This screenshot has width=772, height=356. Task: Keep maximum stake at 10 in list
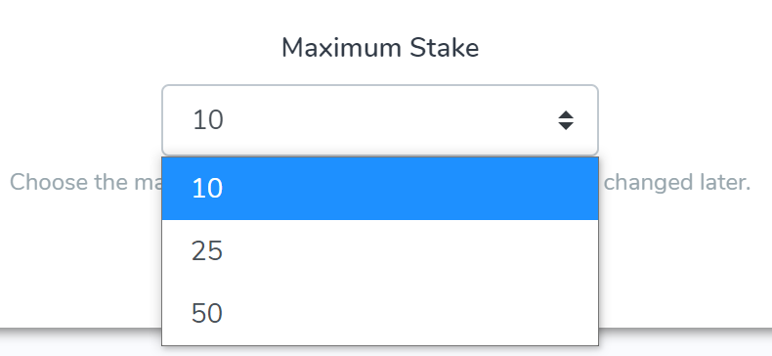click(380, 189)
